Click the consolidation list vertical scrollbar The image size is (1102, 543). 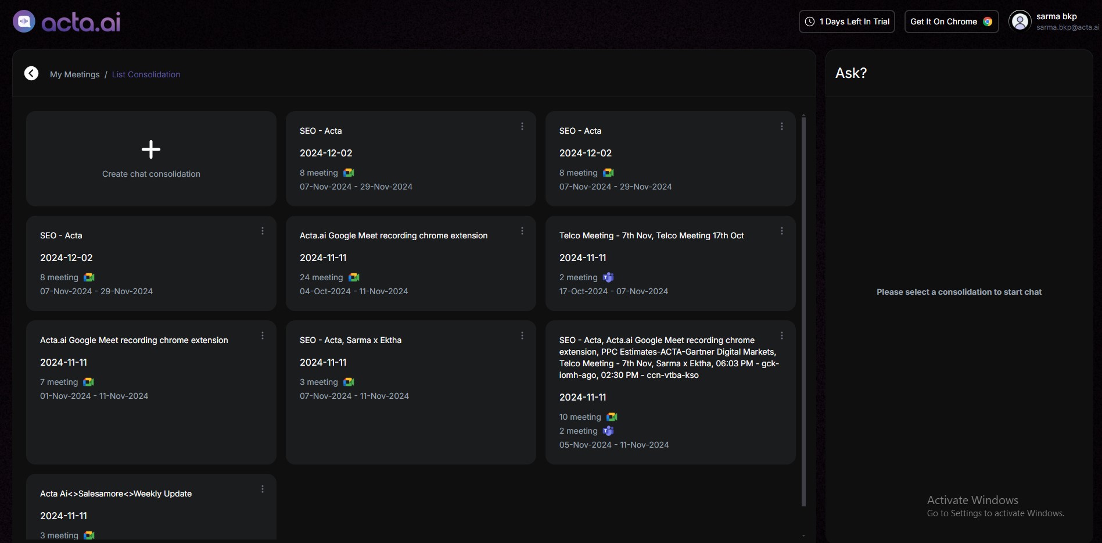coord(803,311)
